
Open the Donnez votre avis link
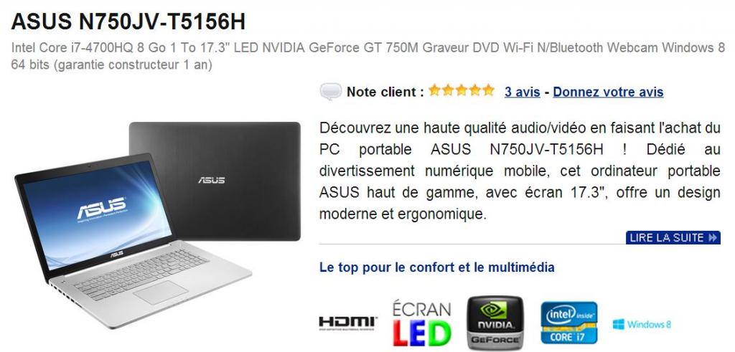point(608,92)
